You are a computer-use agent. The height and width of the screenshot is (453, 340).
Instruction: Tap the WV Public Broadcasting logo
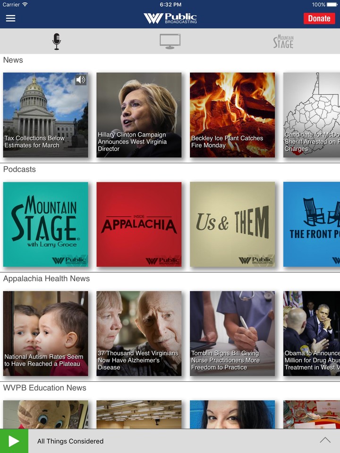tap(170, 18)
